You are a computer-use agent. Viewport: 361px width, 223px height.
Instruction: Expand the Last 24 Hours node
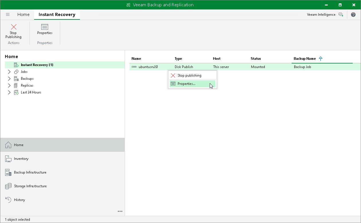(x=9, y=92)
